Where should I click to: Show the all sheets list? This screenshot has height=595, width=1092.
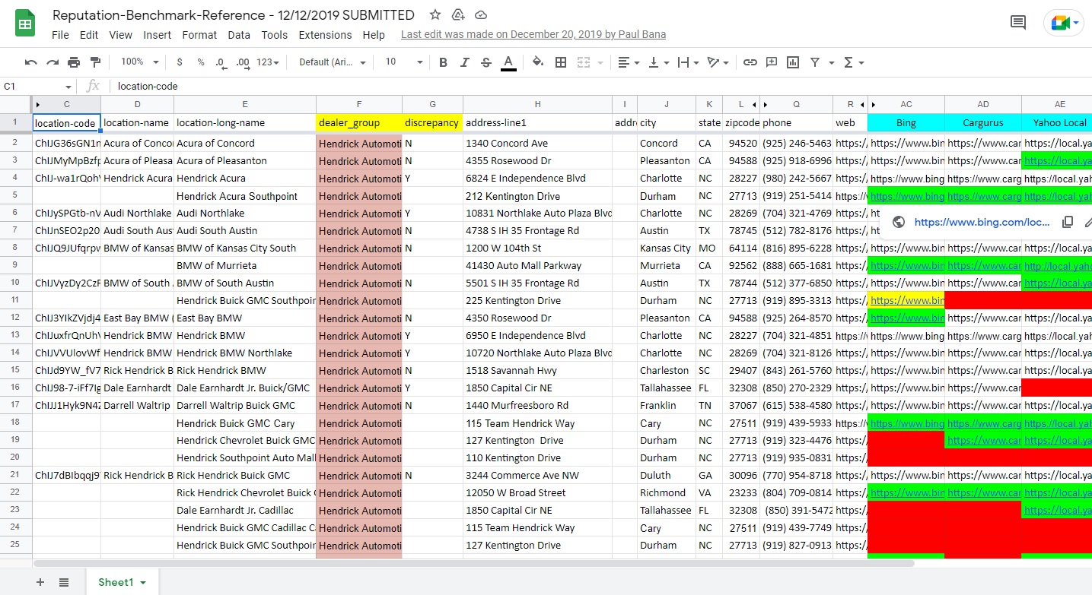pyautogui.click(x=64, y=582)
